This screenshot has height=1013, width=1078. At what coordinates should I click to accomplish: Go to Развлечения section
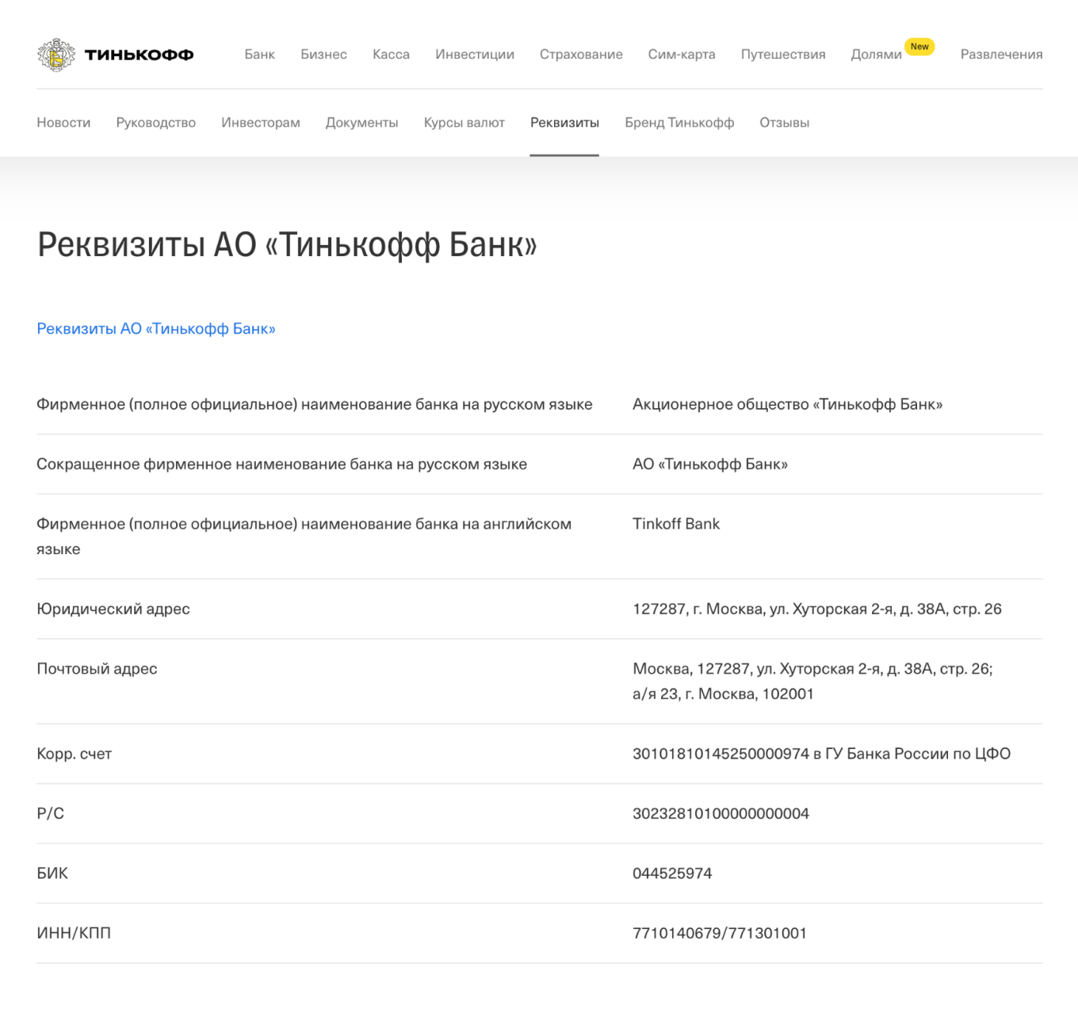pyautogui.click(x=1001, y=55)
